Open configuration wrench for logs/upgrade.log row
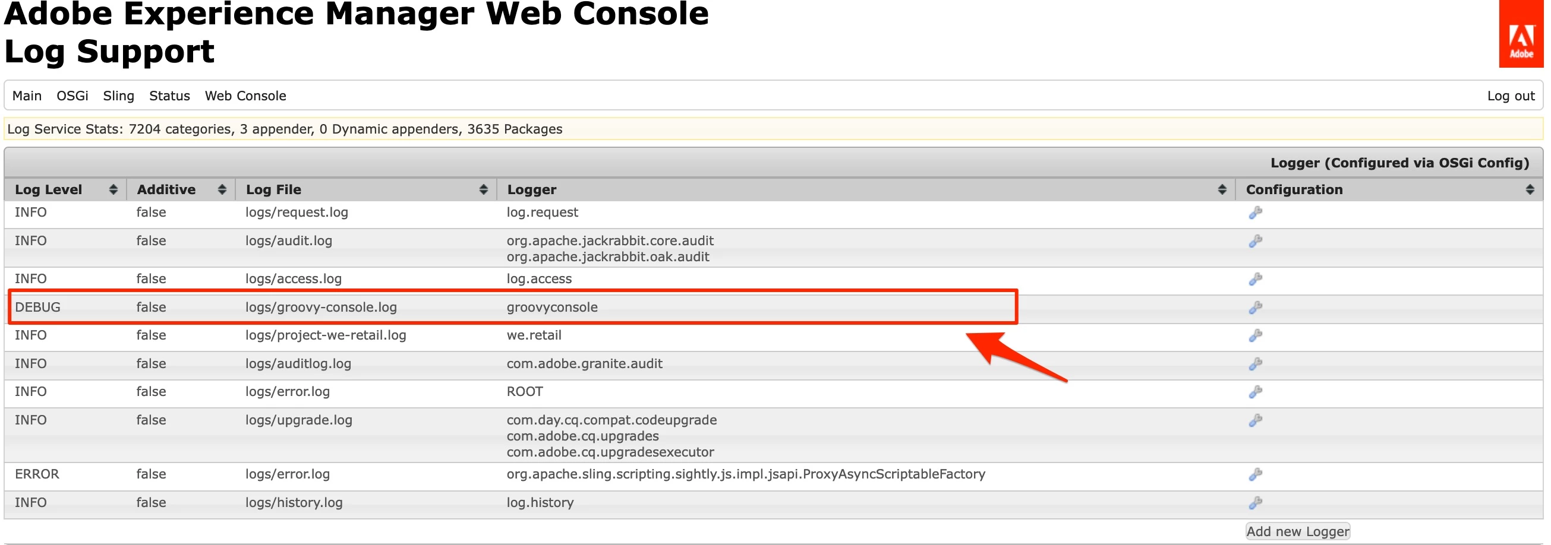1551x545 pixels. (x=1256, y=420)
